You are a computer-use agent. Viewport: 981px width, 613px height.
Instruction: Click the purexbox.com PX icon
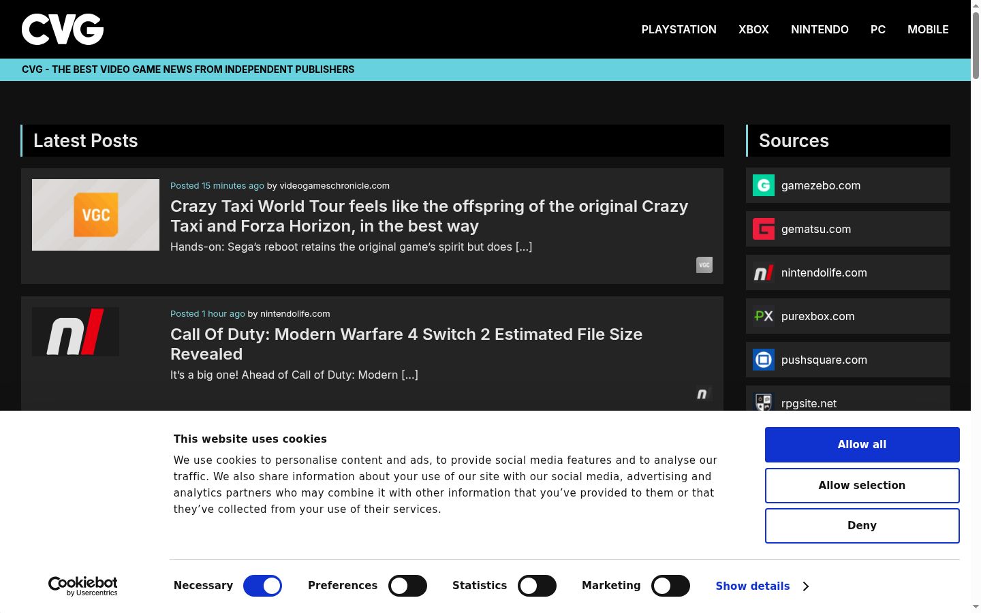pyautogui.click(x=764, y=316)
